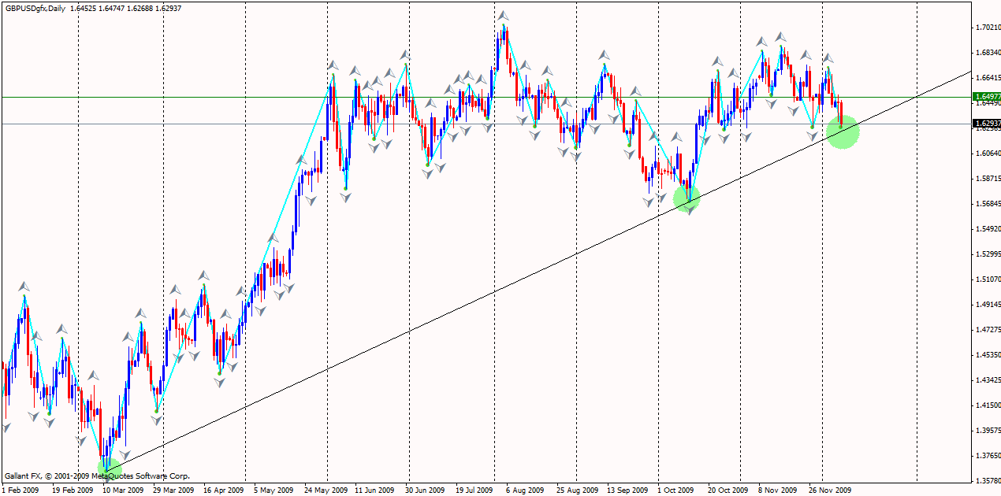Click the up fractal arrow above the first February peak
The height and width of the screenshot is (496, 1001).
pos(24,286)
